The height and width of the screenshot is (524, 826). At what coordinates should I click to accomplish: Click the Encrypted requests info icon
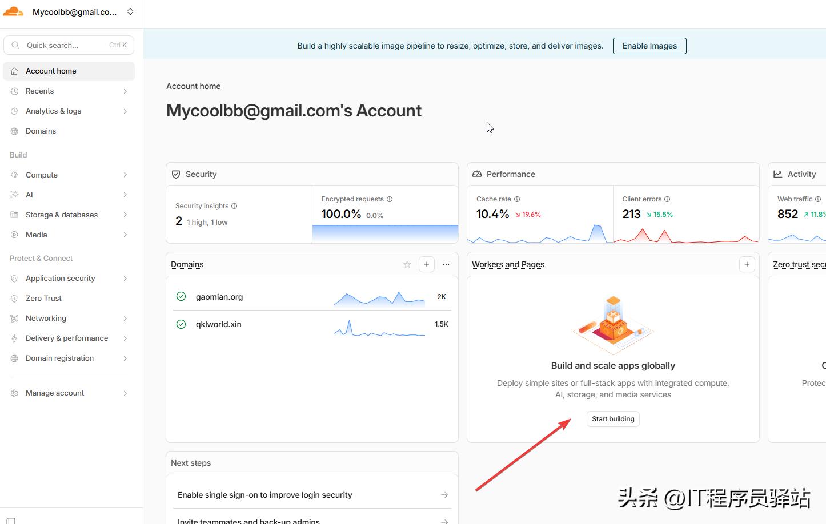point(390,199)
